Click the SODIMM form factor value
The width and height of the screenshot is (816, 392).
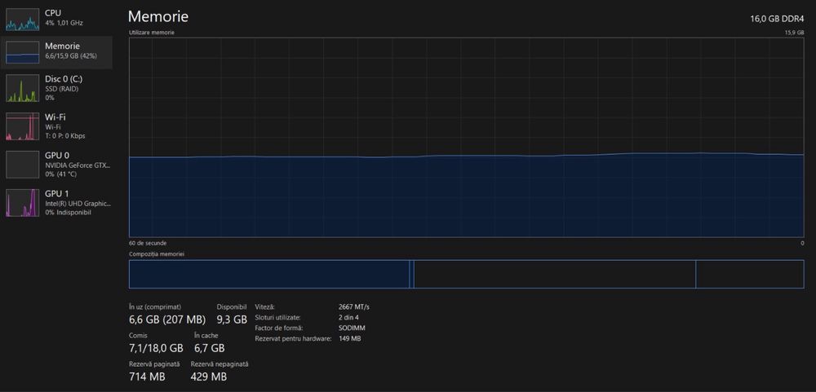point(350,328)
